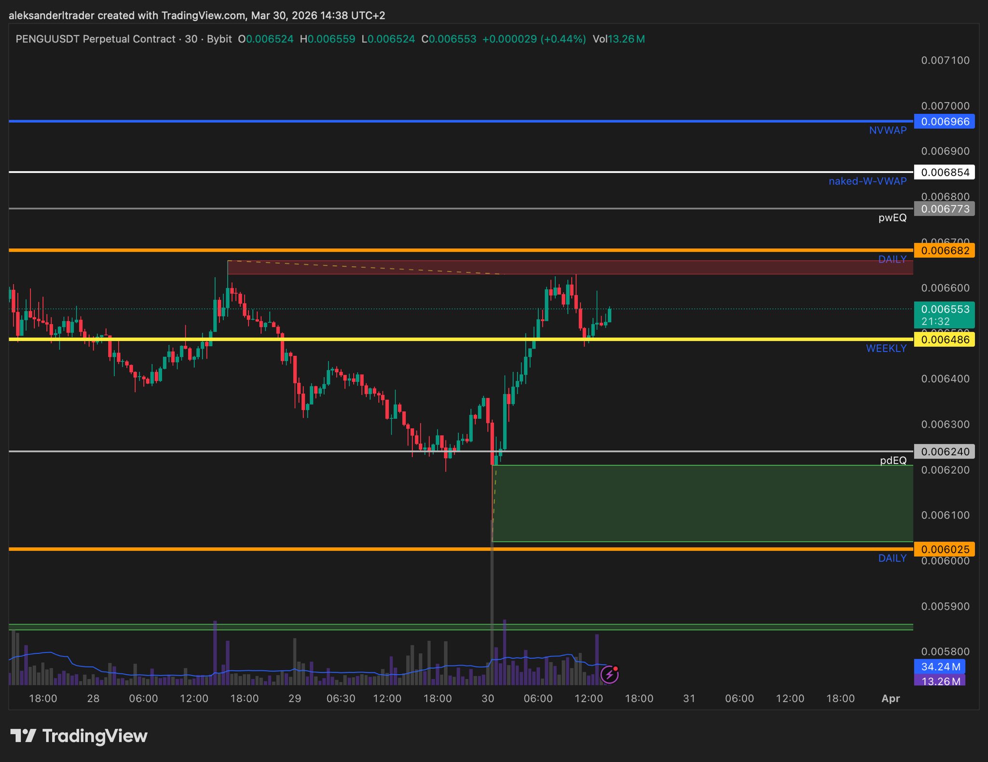The height and width of the screenshot is (762, 988).
Task: Click PENGUUSDT Perpetual Contract symbol title
Action: point(96,39)
